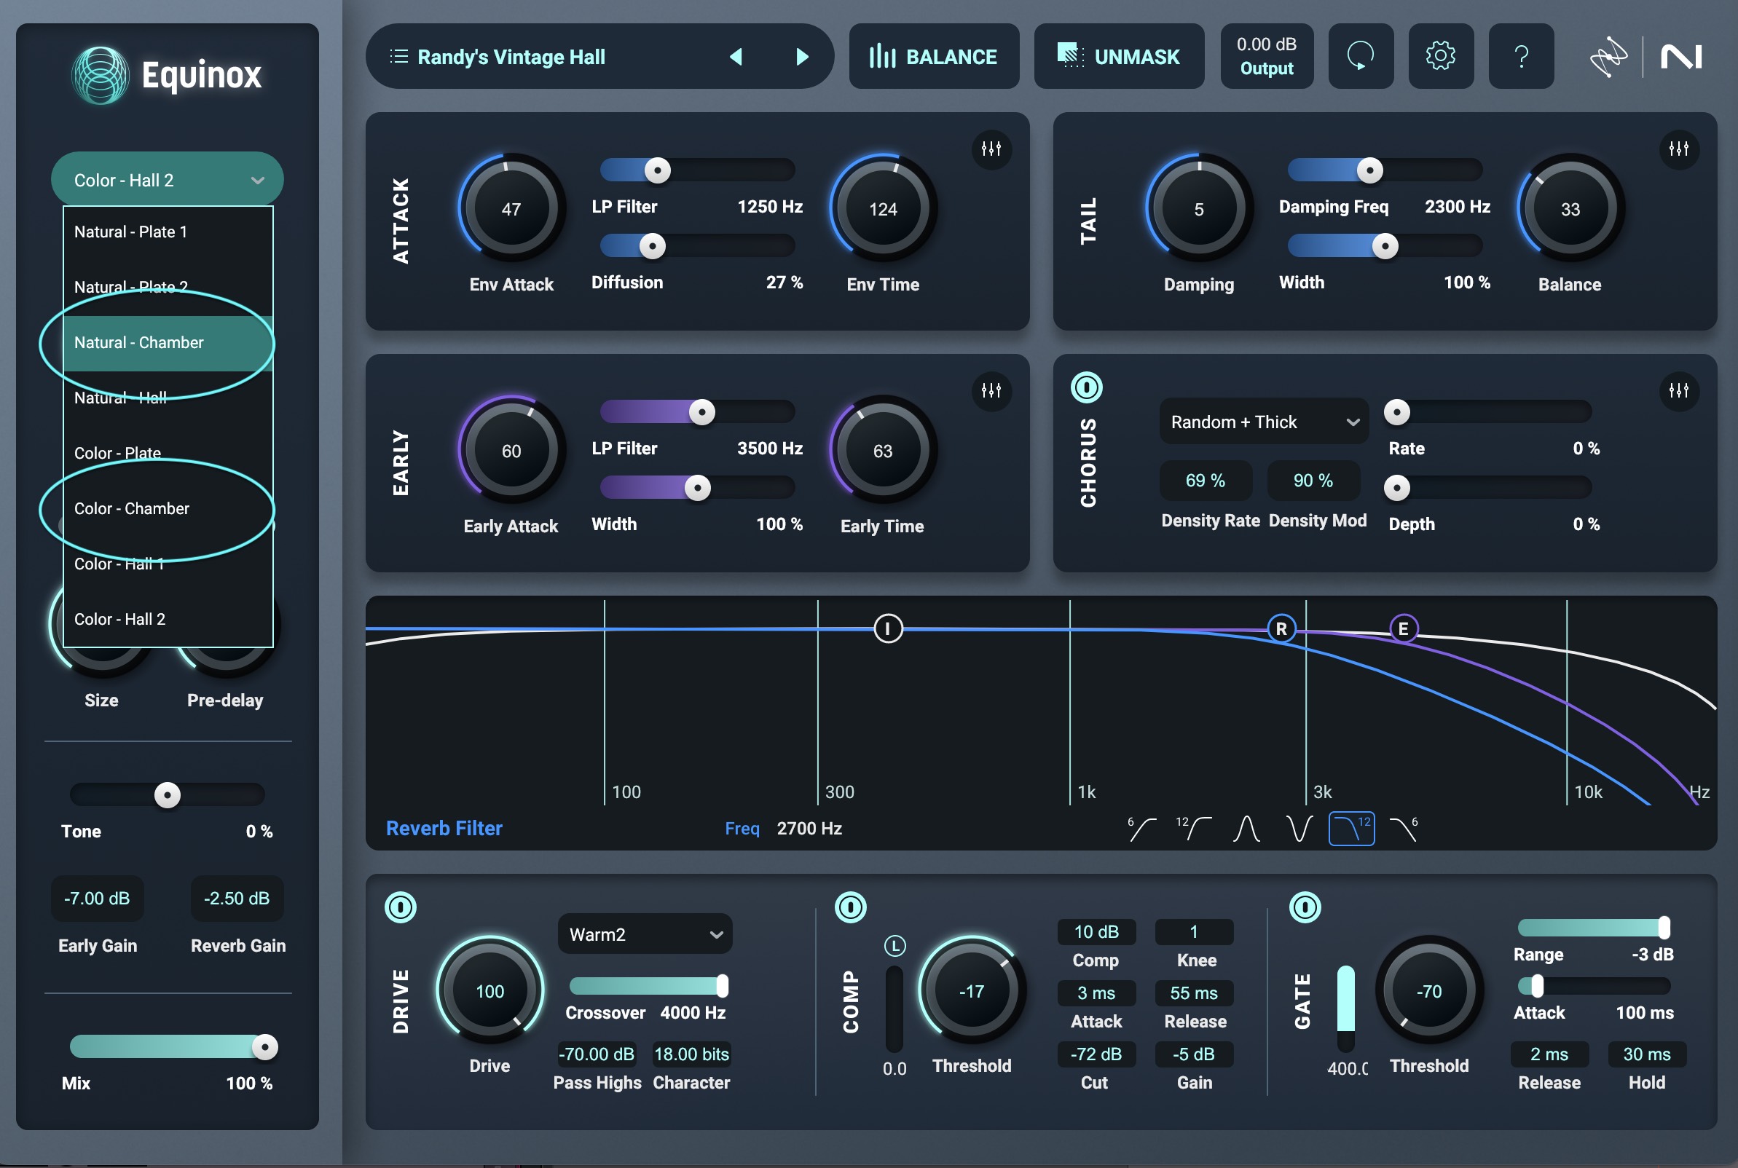Open the settings gear icon
This screenshot has height=1168, width=1738.
click(x=1440, y=56)
